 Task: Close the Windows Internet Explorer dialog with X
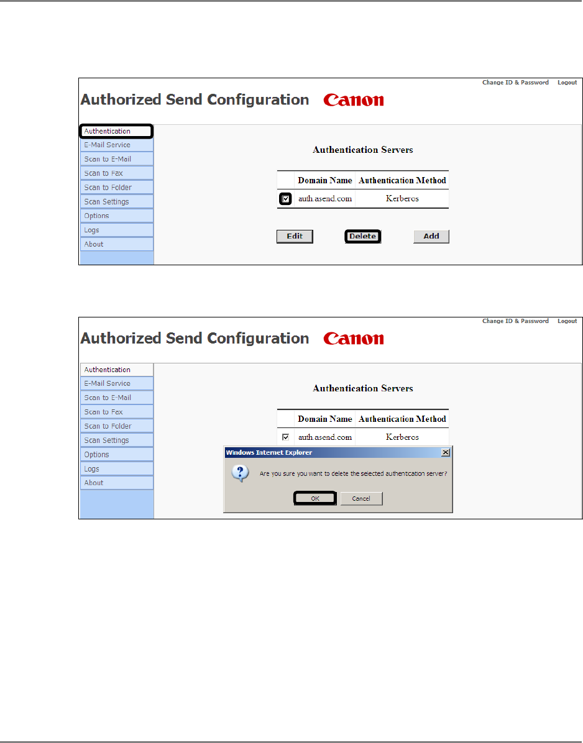[x=445, y=453]
